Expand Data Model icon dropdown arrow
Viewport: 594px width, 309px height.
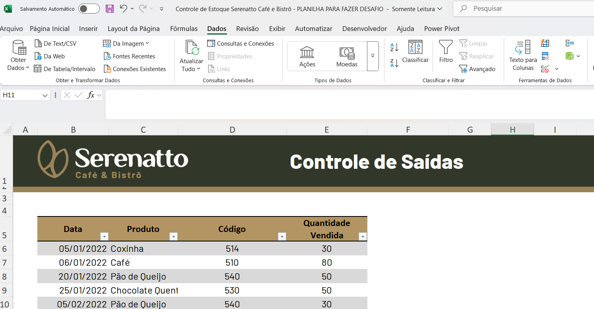[578, 56]
